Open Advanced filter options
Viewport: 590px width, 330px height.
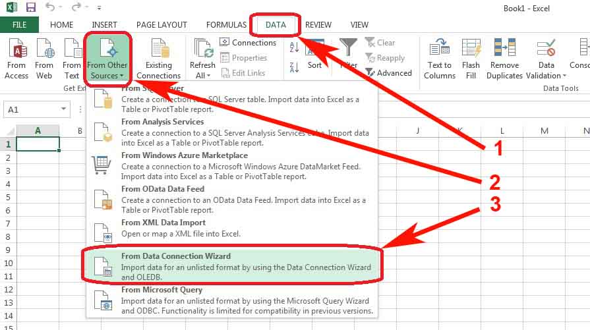(388, 72)
